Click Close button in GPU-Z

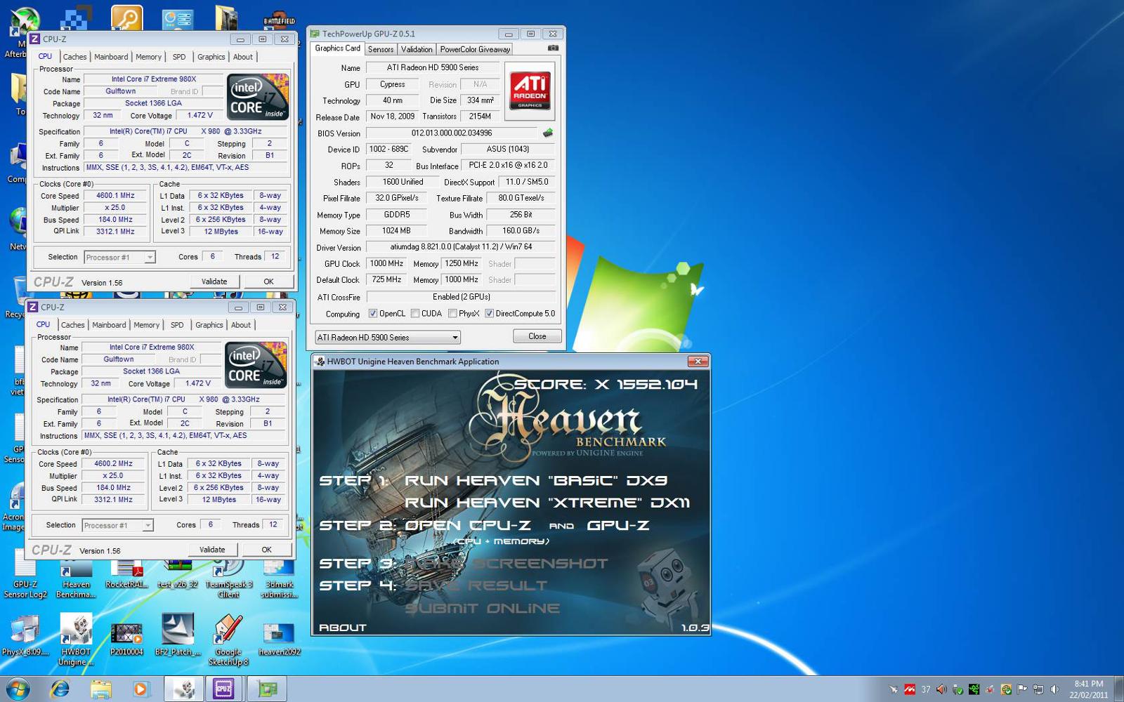[537, 336]
